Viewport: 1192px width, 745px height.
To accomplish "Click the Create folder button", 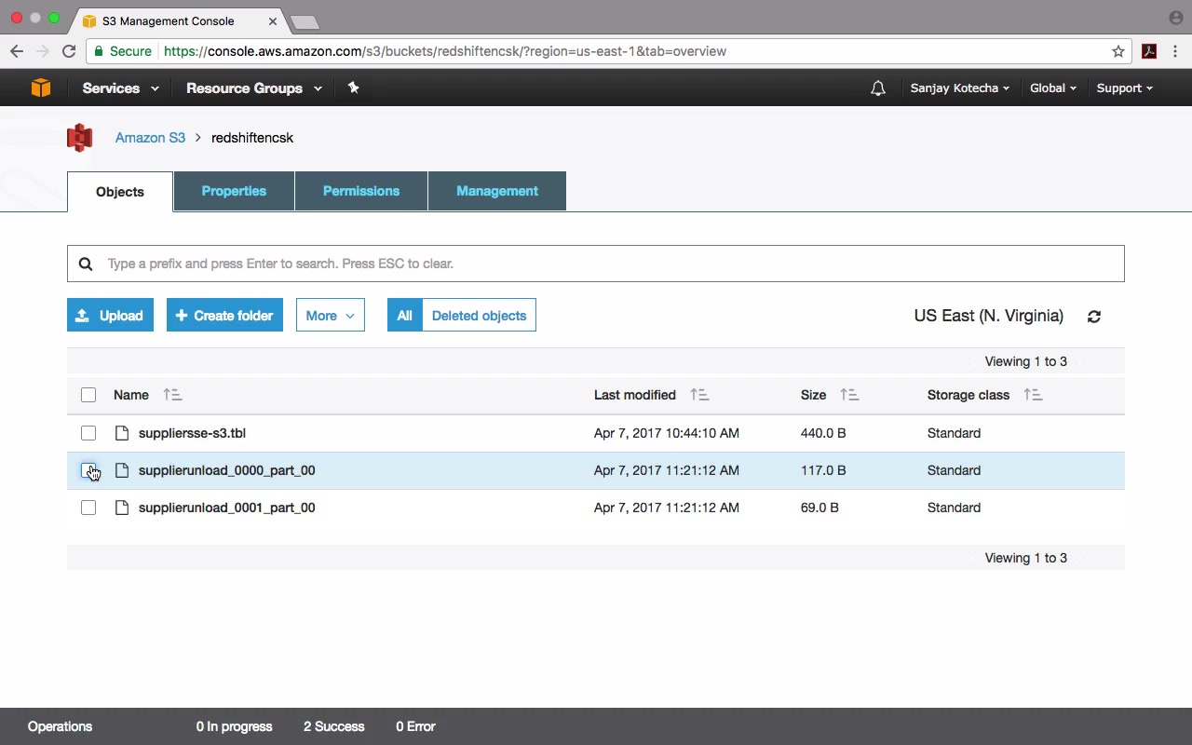I will click(224, 316).
